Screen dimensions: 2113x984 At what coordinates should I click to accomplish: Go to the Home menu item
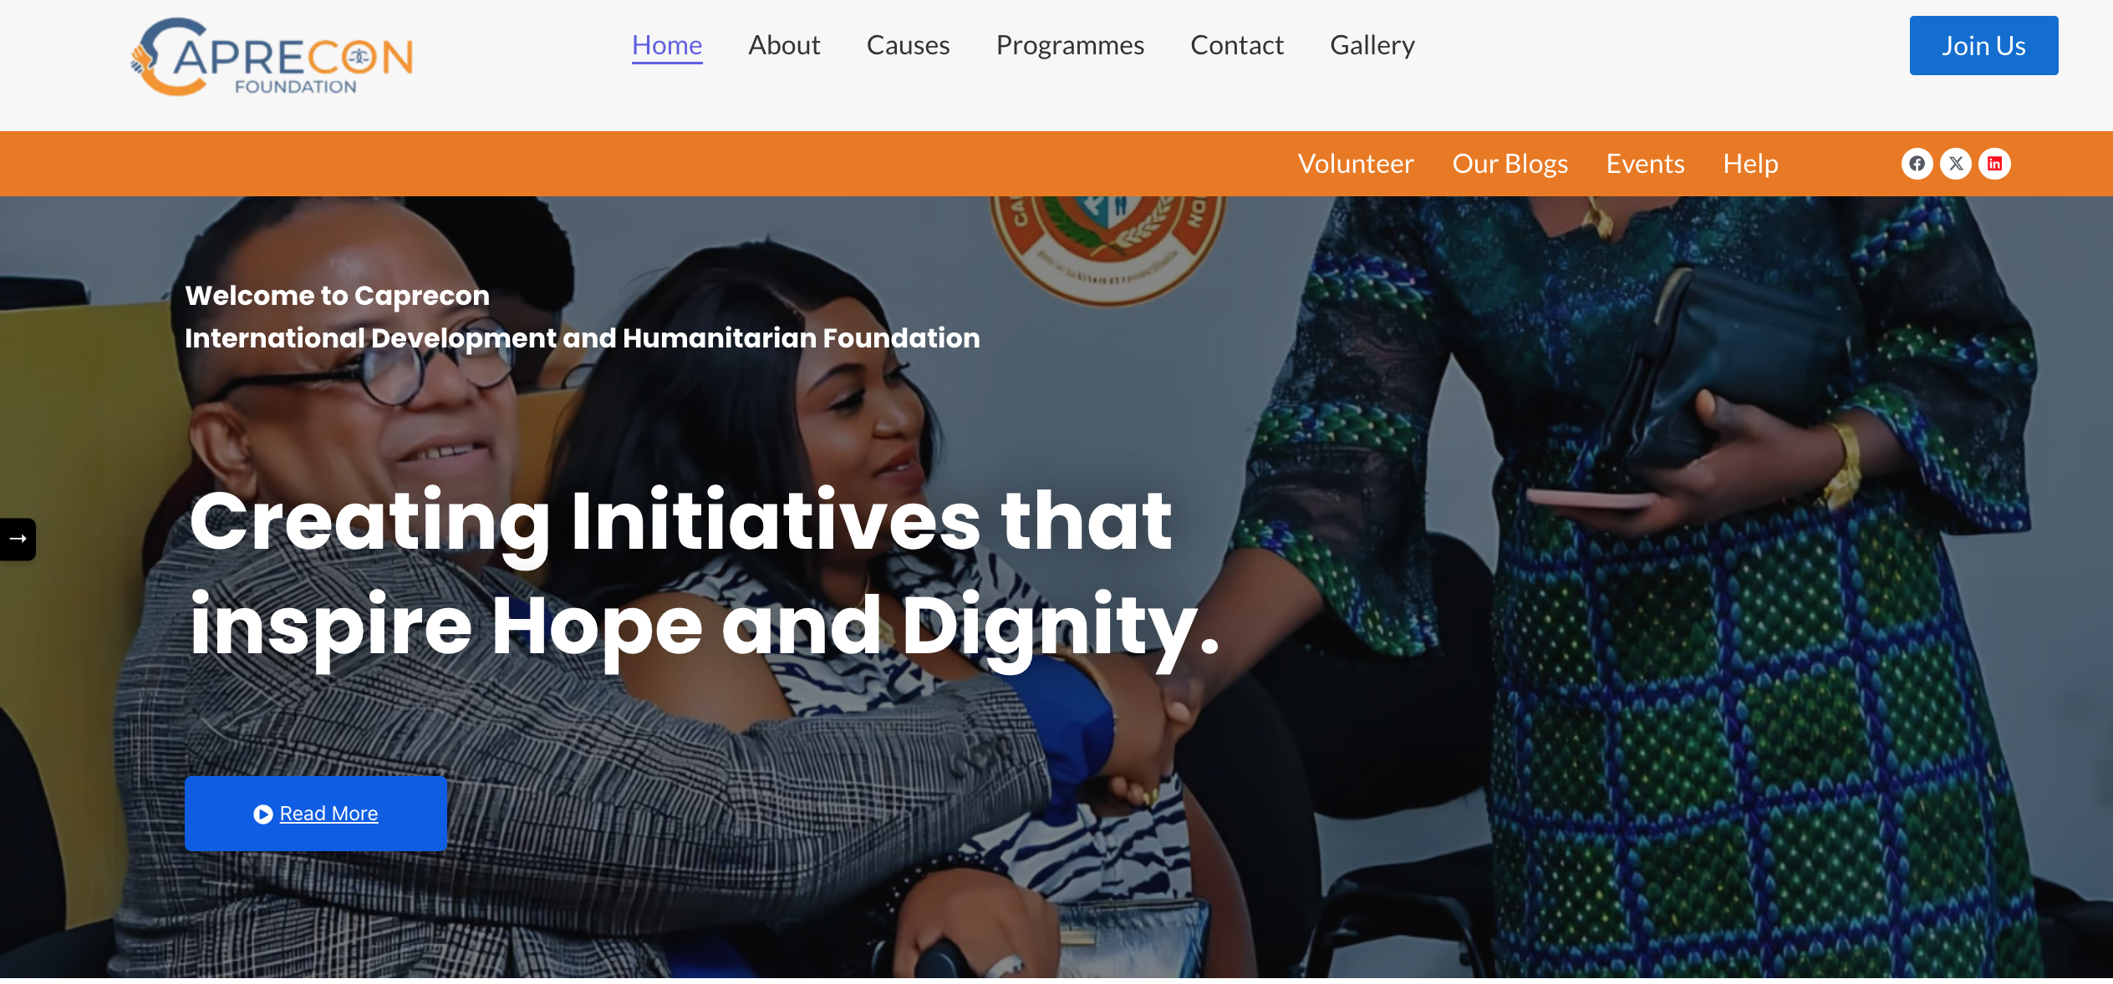tap(667, 45)
